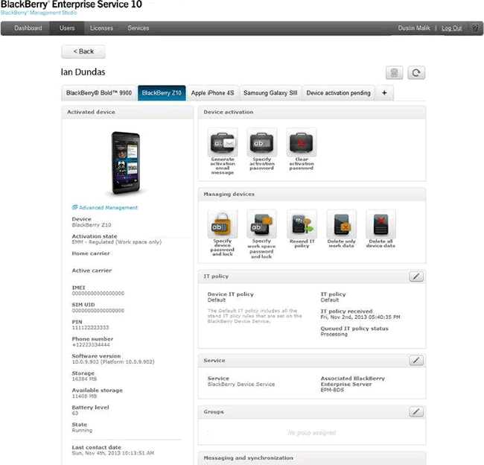The width and height of the screenshot is (484, 465).
Task: Switch to Samsung Galaxy SIII tab
Action: [x=270, y=93]
